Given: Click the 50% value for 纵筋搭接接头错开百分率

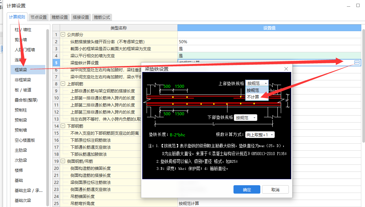Looking at the screenshot, I should point(269,42).
